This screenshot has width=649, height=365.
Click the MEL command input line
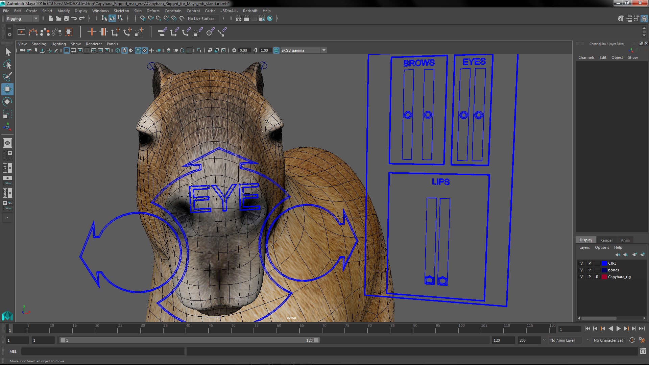tap(103, 351)
